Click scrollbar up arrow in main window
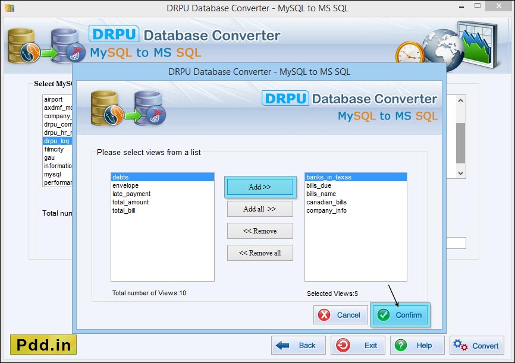This screenshot has height=363, width=515. click(x=460, y=100)
